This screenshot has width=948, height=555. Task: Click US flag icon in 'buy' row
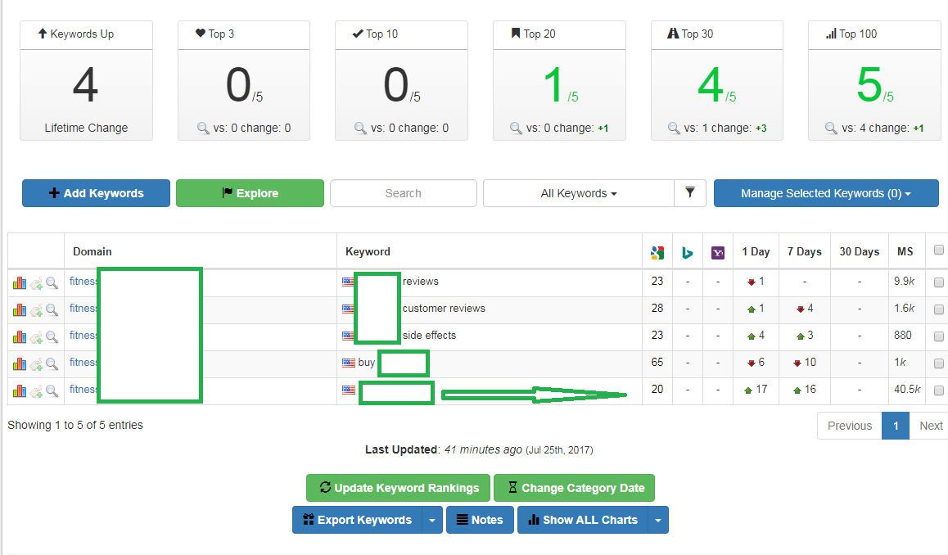tap(348, 363)
